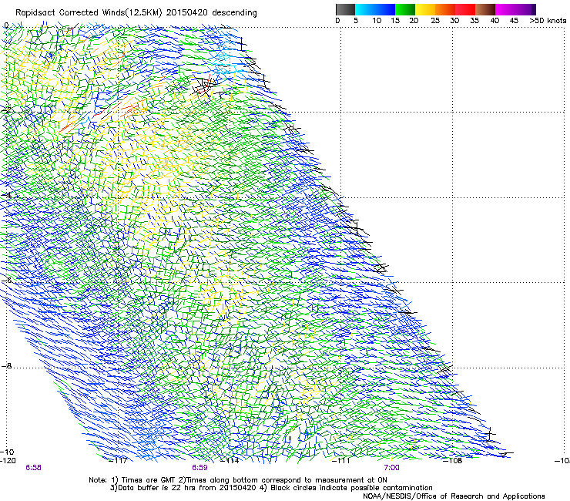Click the title 'Rapidsact Corrected Winds(12.5KM) 20150420 descending'
The image size is (570, 501).
(136, 13)
